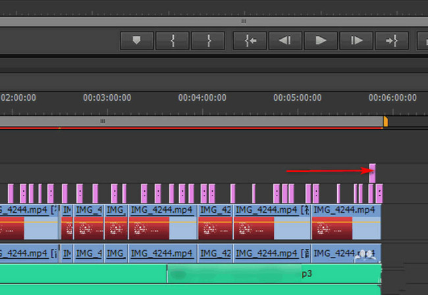Step forward one frame
This screenshot has width=428, height=295.
click(x=356, y=41)
